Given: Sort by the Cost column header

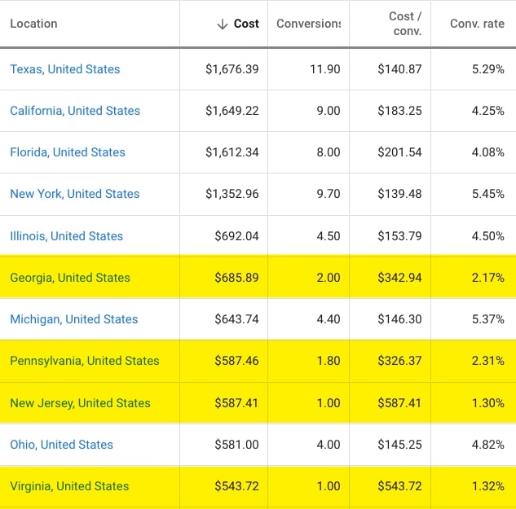Looking at the screenshot, I should point(246,24).
